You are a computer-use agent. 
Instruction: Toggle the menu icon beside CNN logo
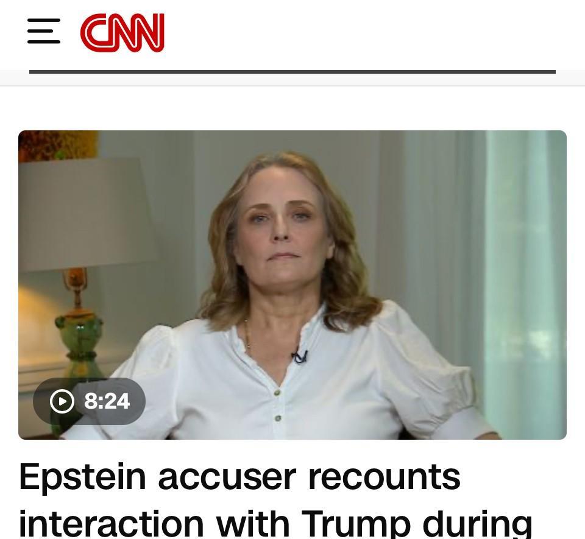click(x=44, y=31)
